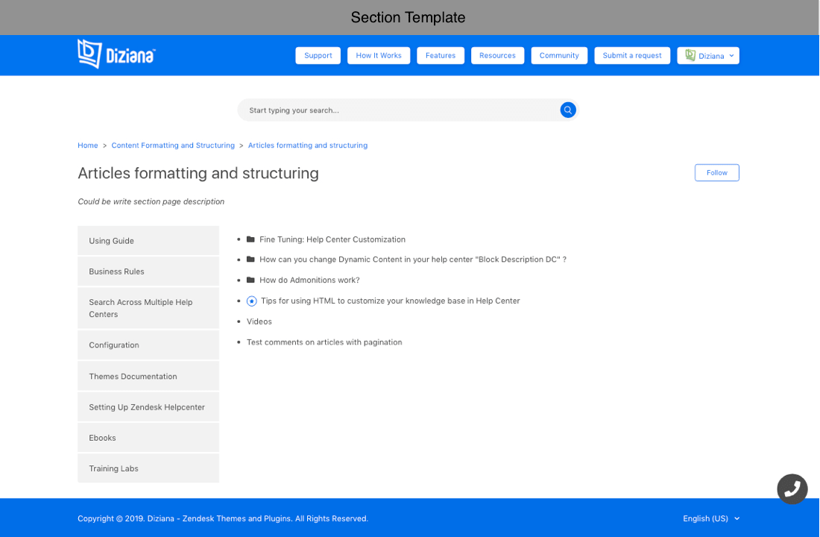This screenshot has width=820, height=537.
Task: Click folder icon beside Dynamic Content article
Action: tap(250, 260)
